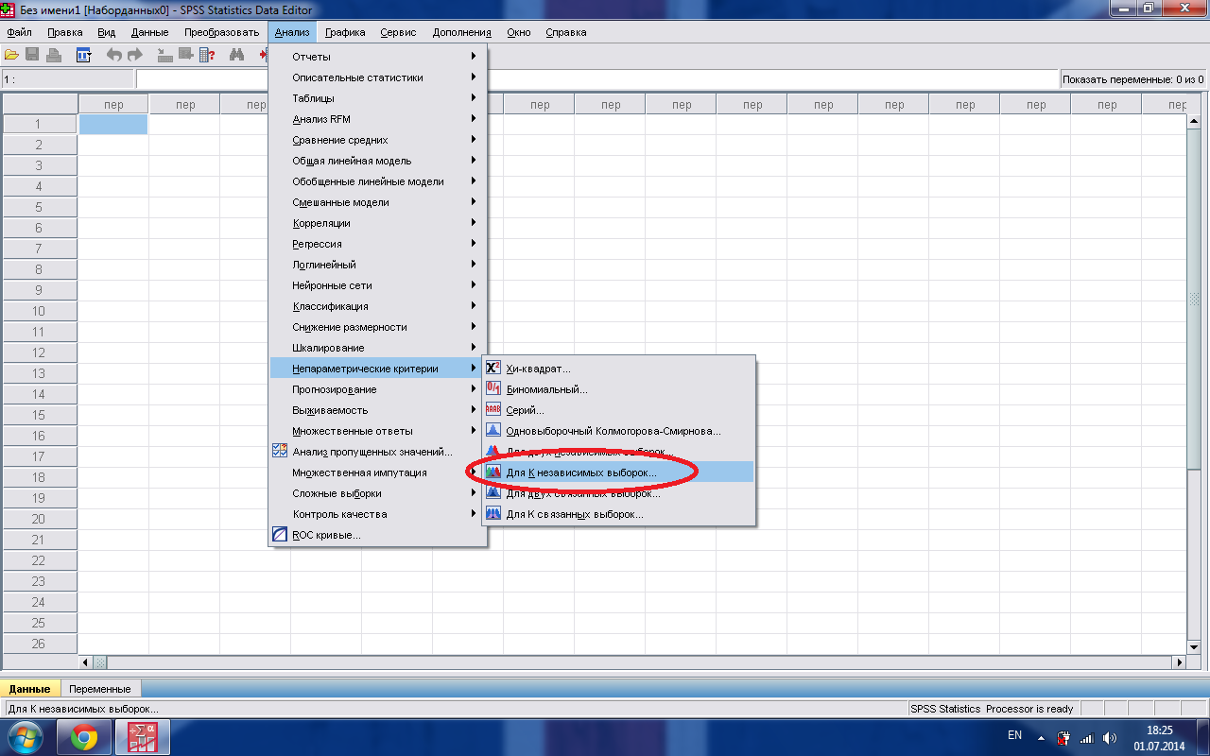Open the Преобразовать menu
The image size is (1210, 756).
(221, 32)
